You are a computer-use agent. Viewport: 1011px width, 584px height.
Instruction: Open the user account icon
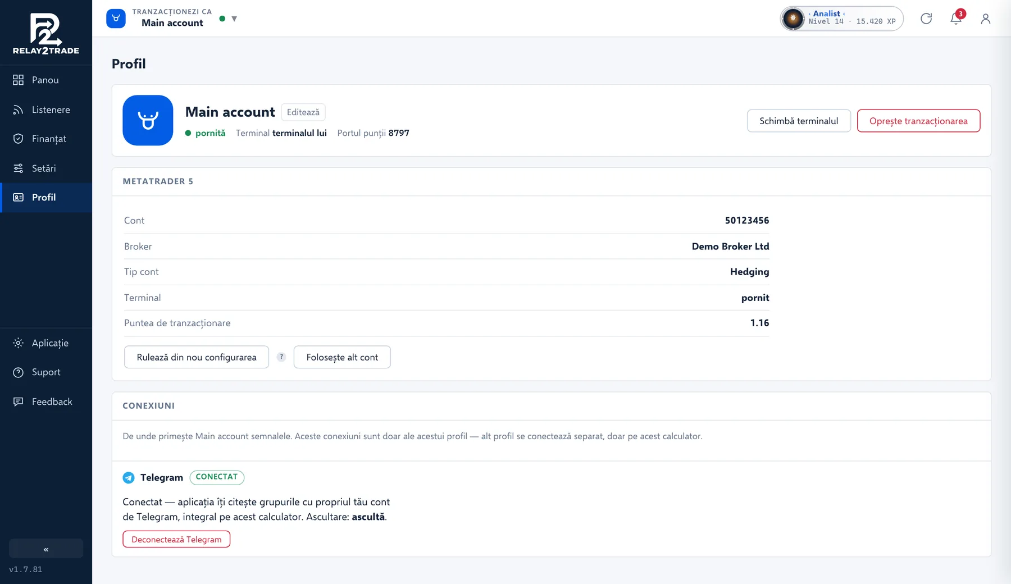coord(985,19)
